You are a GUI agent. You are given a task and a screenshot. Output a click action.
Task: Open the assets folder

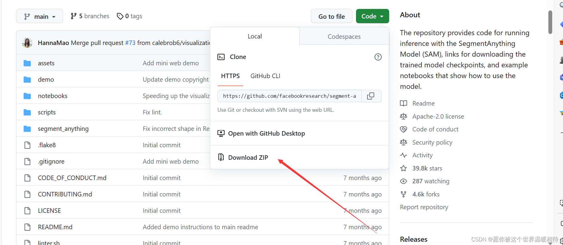[46, 63]
